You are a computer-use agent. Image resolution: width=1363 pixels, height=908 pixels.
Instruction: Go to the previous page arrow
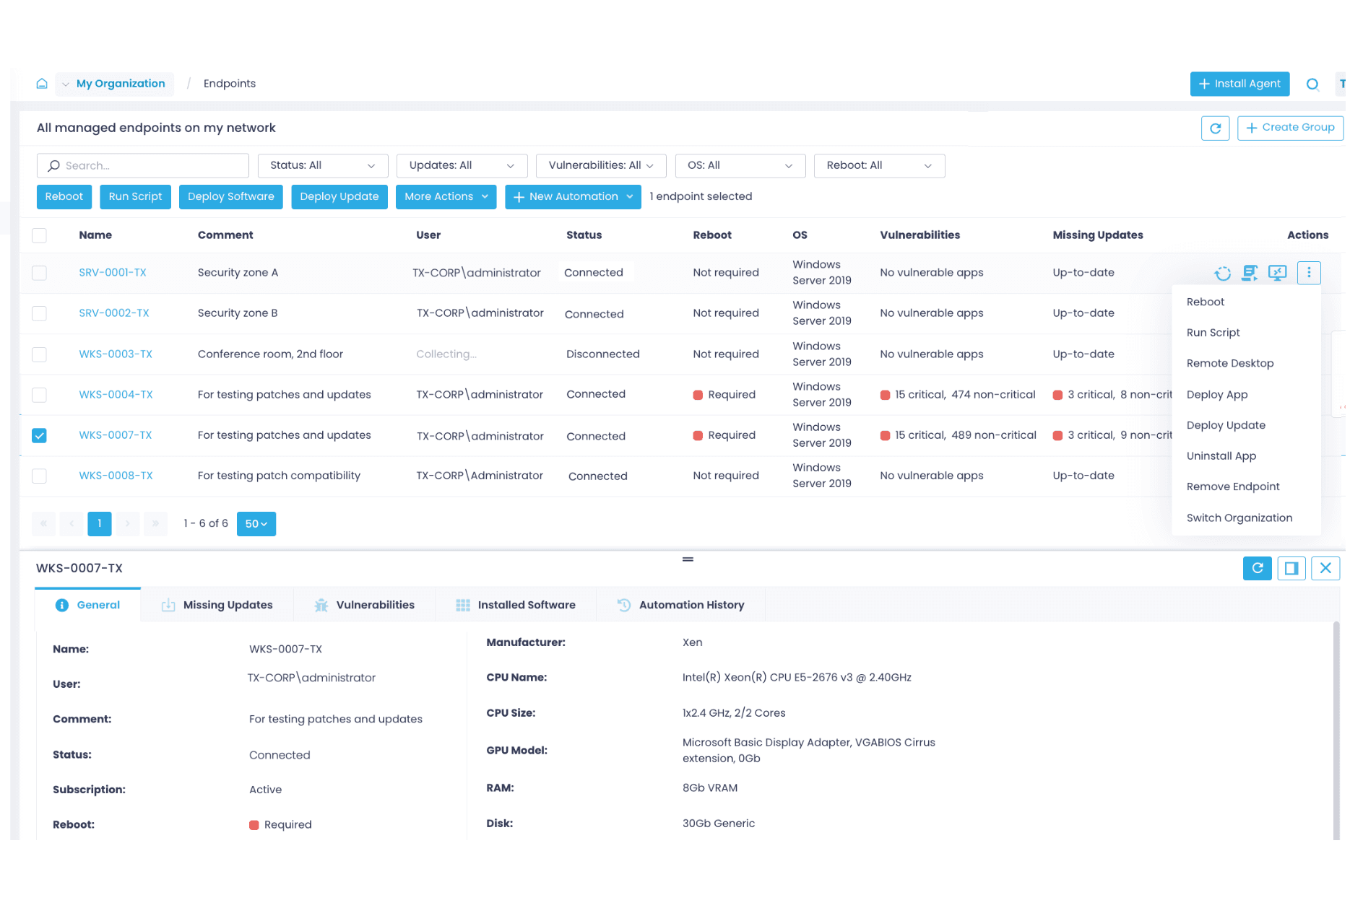click(x=72, y=524)
